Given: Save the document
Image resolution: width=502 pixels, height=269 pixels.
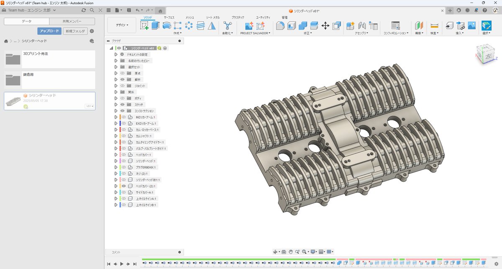Looking at the screenshot, I should (129, 10).
